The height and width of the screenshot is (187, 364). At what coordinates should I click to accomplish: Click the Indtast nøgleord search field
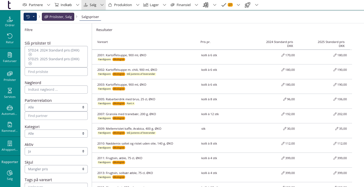point(56,90)
